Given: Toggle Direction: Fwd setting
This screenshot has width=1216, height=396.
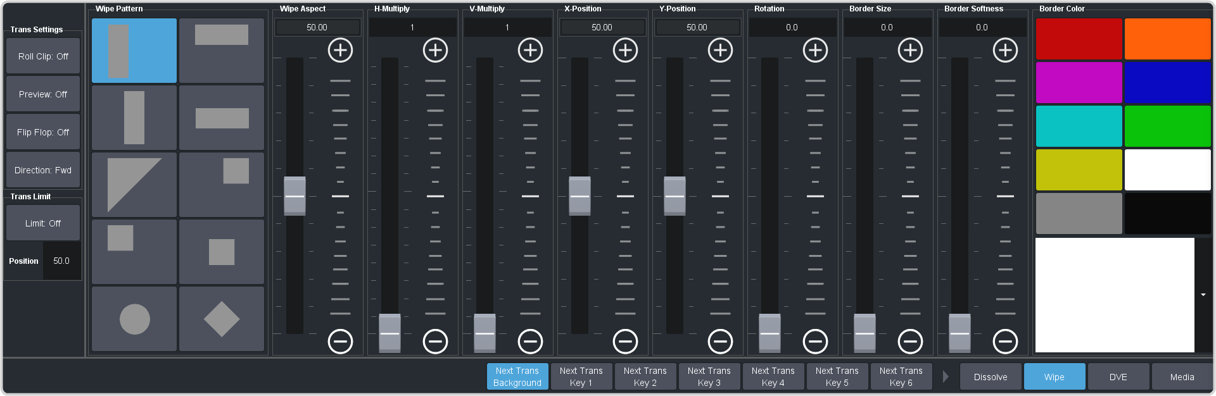Looking at the screenshot, I should [43, 170].
